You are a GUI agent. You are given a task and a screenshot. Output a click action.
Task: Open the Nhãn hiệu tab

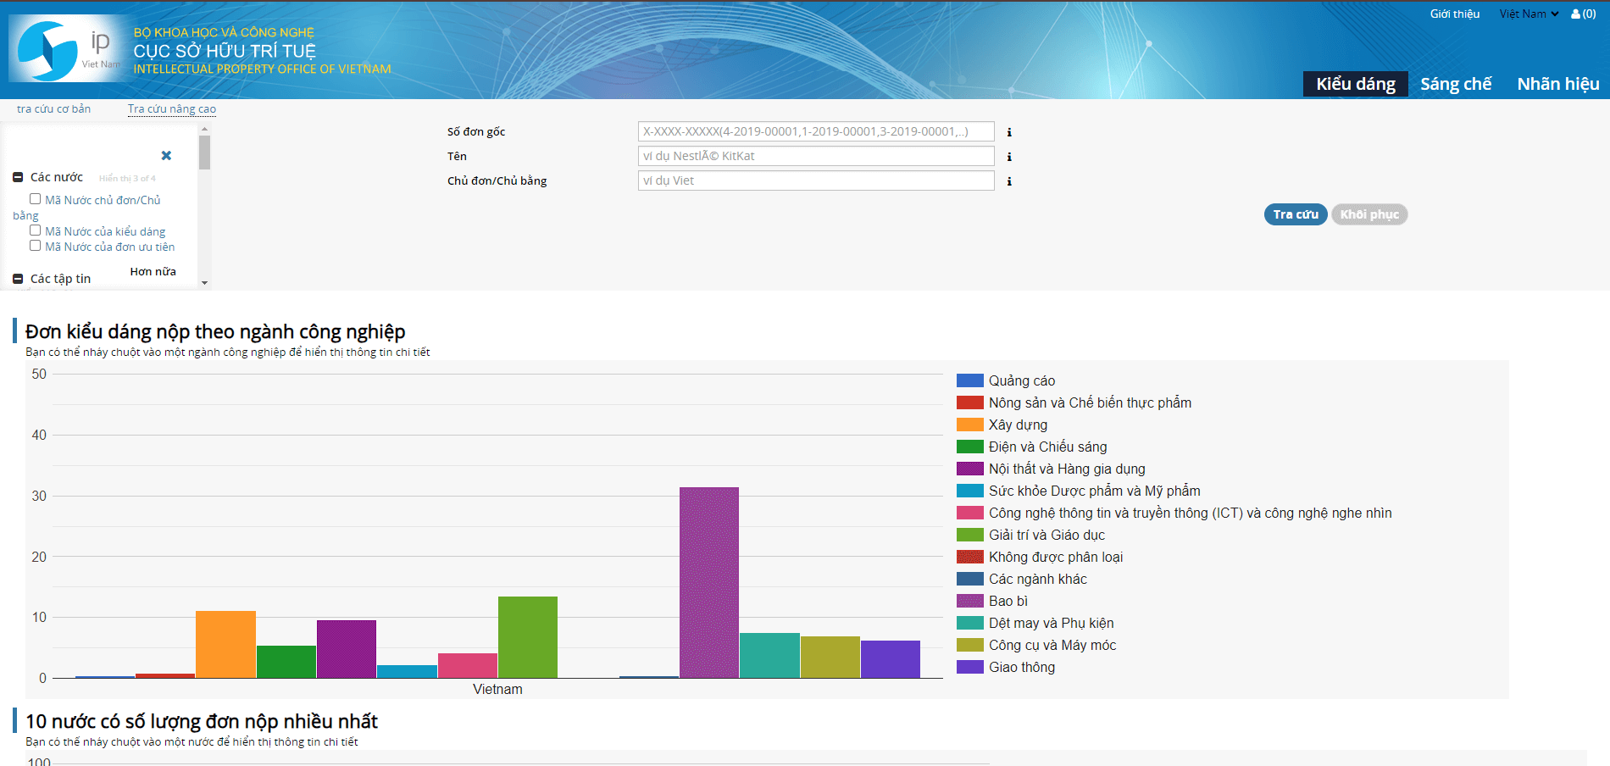(1557, 84)
